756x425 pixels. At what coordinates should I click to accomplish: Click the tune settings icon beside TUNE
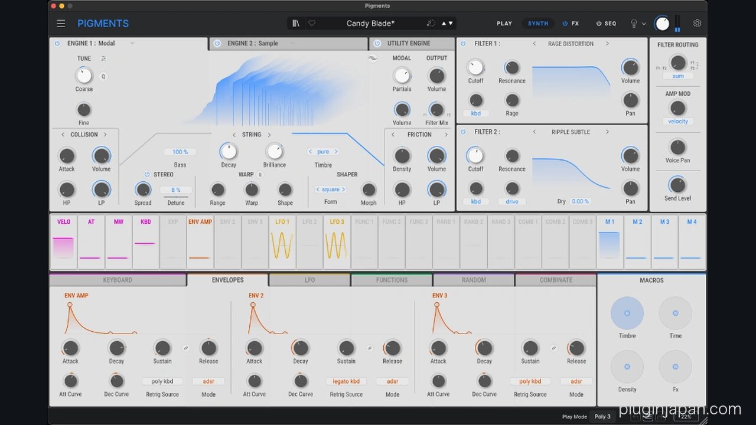[103, 58]
